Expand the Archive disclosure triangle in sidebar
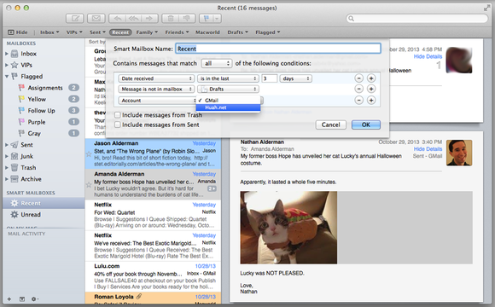The width and height of the screenshot is (495, 307). (7, 179)
